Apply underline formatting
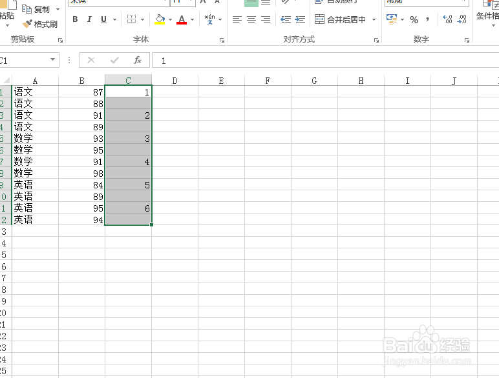 point(104,19)
